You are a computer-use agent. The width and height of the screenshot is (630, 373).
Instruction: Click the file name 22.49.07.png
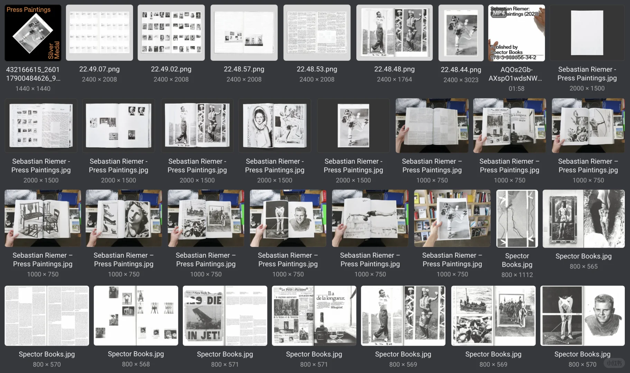click(100, 69)
